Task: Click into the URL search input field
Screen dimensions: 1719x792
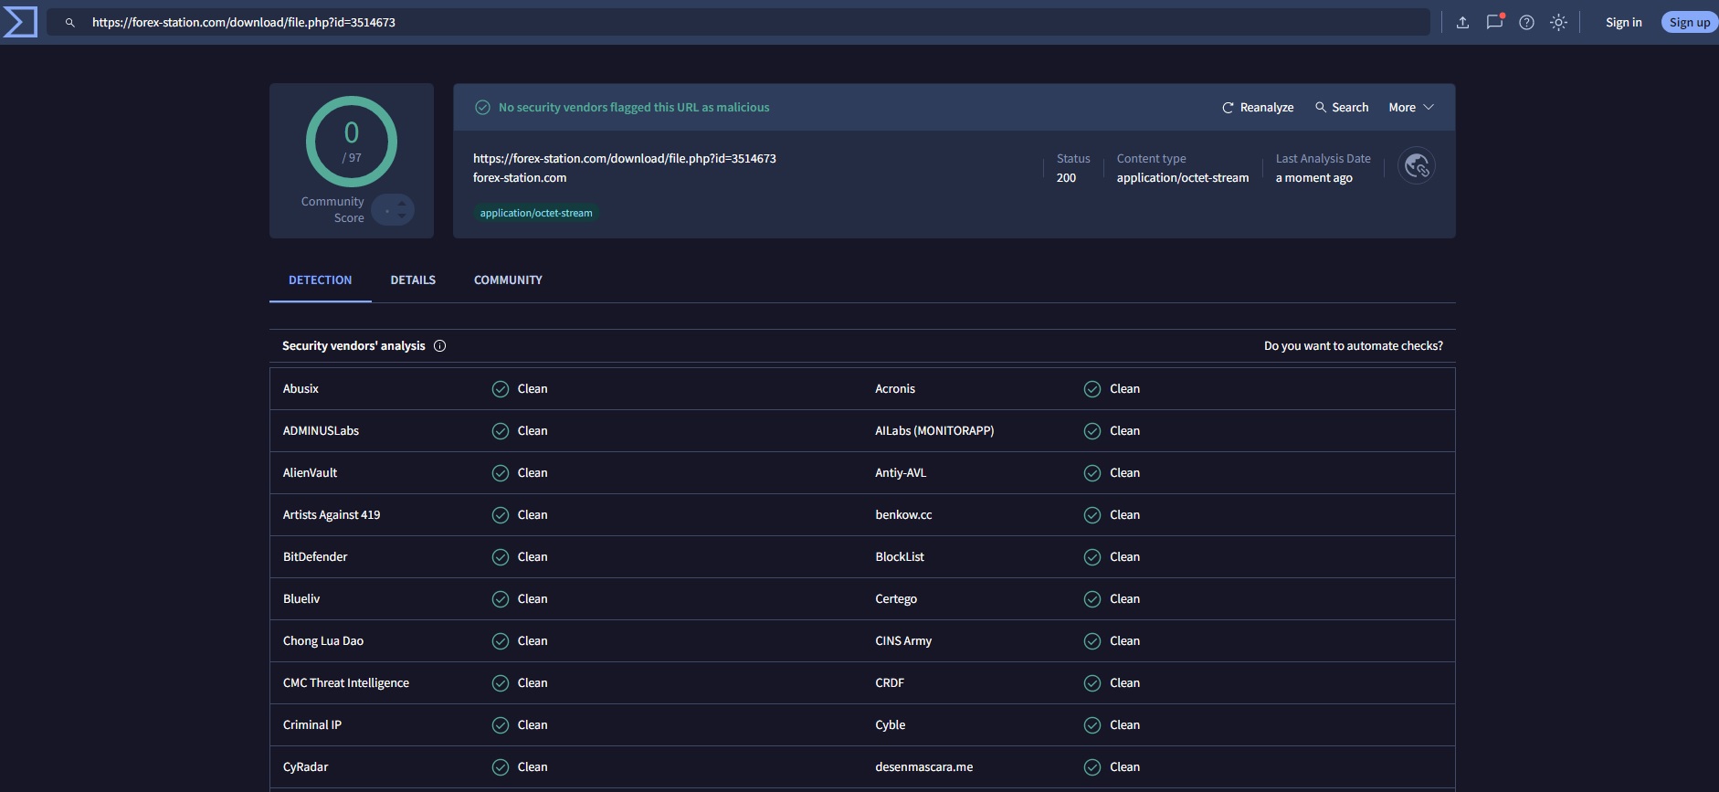Action: pos(731,23)
